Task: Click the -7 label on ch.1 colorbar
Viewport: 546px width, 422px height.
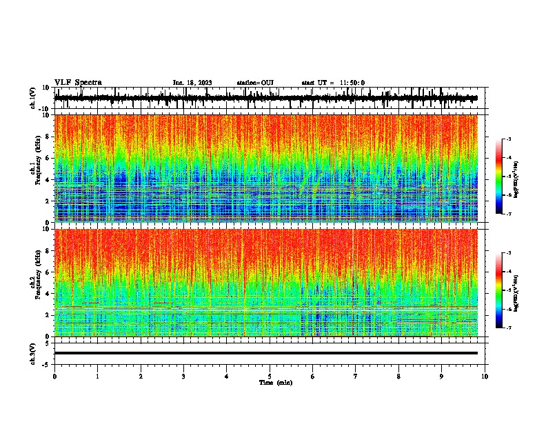Action: [509, 214]
